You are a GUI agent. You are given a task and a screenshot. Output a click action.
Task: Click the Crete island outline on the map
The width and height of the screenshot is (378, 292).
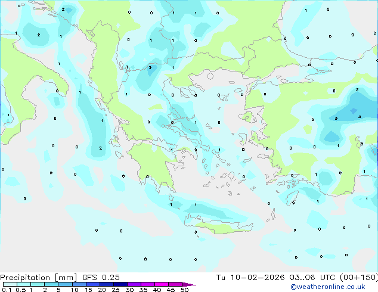coord(218,224)
